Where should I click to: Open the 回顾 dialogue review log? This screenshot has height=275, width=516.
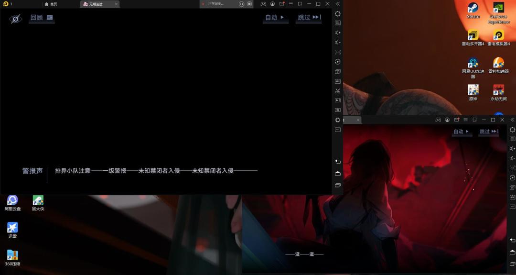(x=42, y=18)
